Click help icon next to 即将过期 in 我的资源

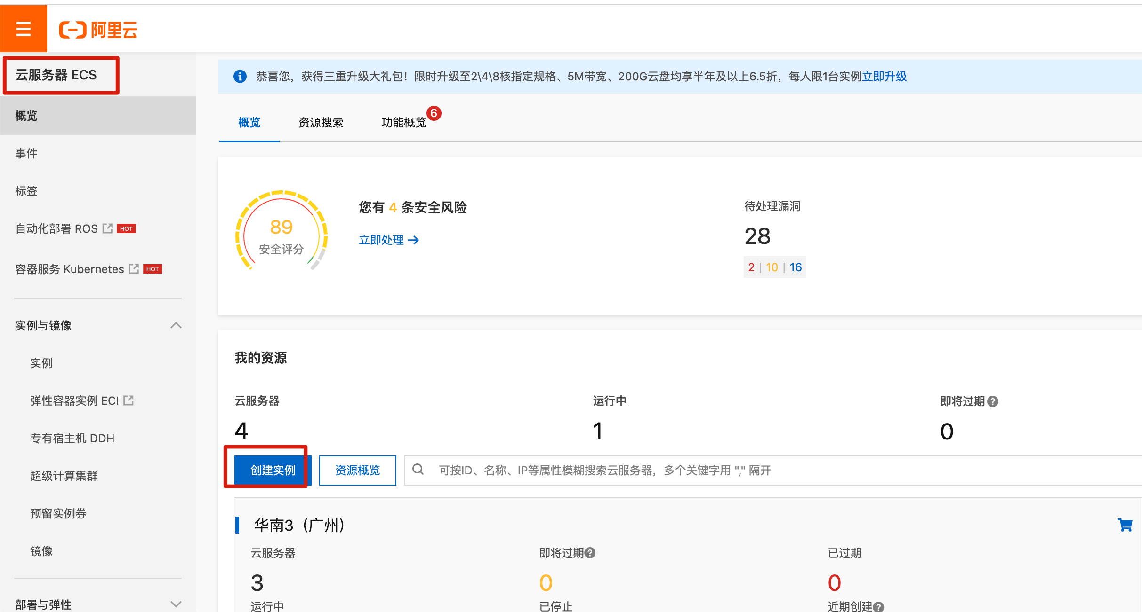(x=993, y=401)
